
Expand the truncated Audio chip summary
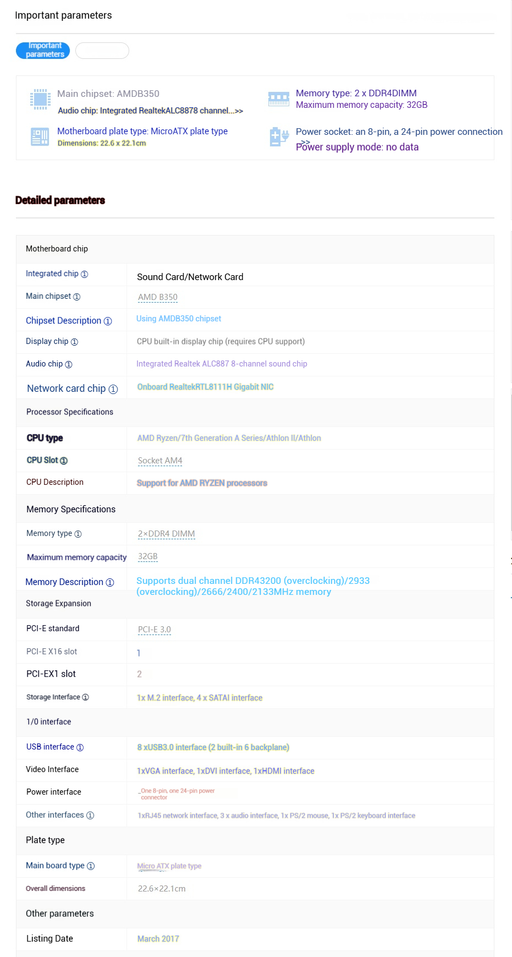click(239, 111)
